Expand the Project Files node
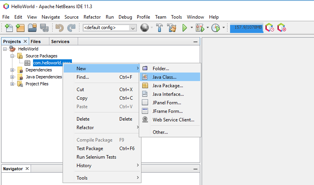314x185 pixels. tap(12, 84)
